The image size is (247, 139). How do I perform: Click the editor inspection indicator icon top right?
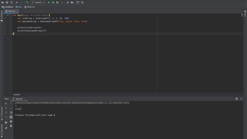(x=242, y=15)
